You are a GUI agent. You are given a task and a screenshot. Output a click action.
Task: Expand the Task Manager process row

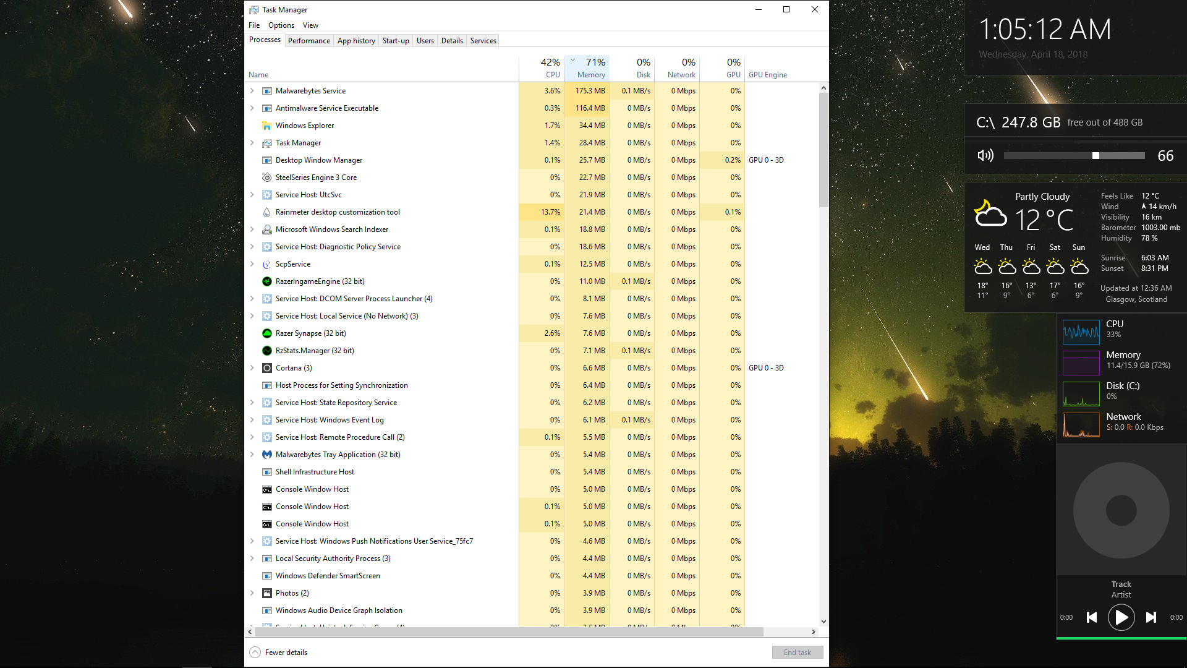(x=252, y=143)
